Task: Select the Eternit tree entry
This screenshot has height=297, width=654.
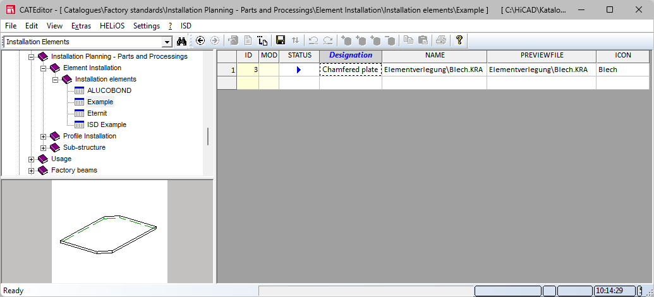Action: click(97, 114)
